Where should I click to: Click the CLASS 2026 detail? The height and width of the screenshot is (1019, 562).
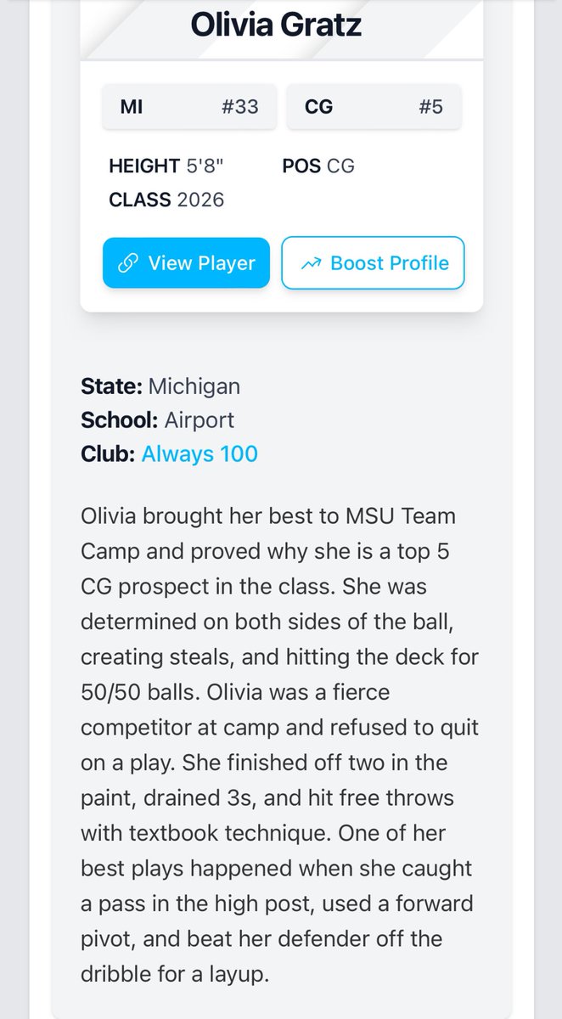tap(166, 200)
